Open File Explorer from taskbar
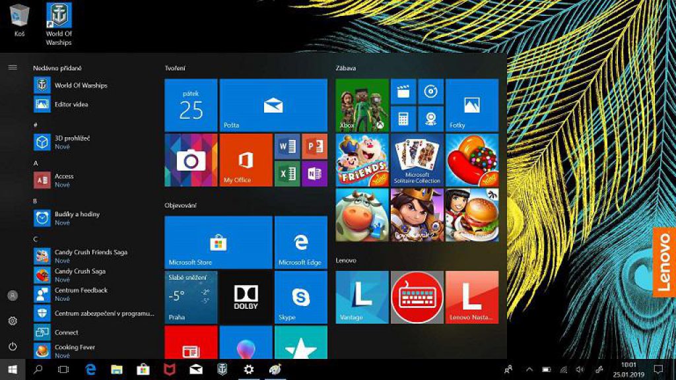The width and height of the screenshot is (676, 380). (x=116, y=369)
